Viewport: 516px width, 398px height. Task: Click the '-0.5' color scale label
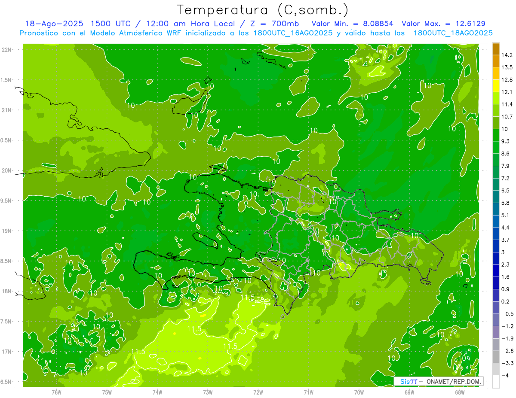(x=507, y=314)
